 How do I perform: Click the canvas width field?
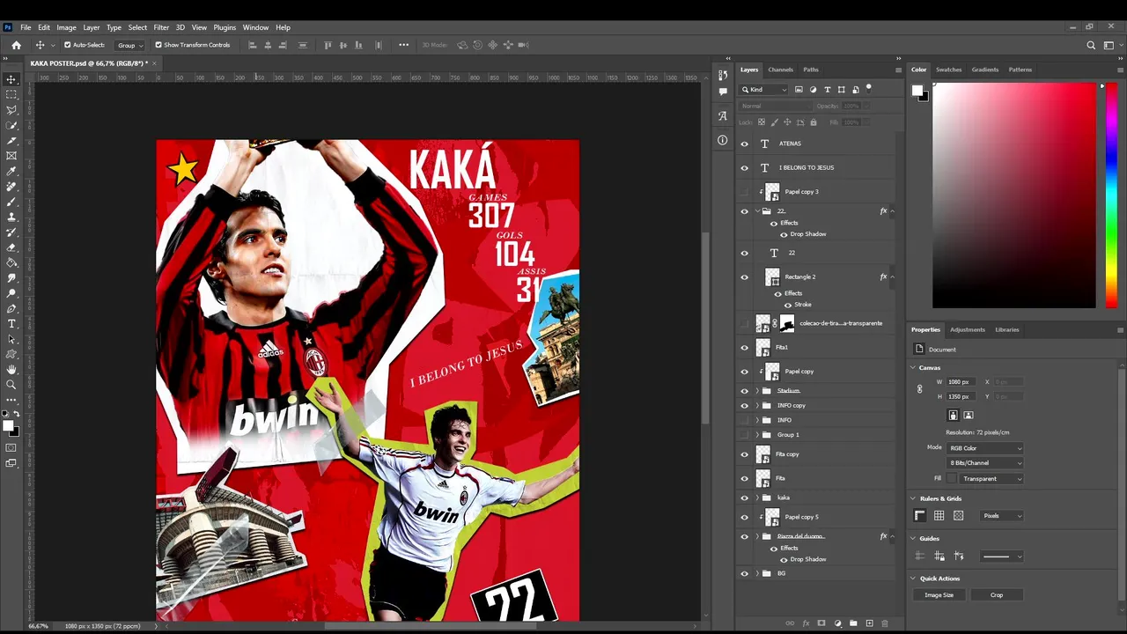click(961, 382)
